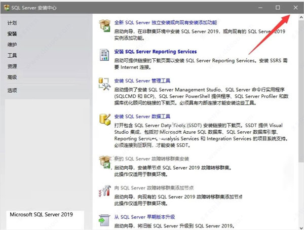Select the 选项 sidebar entry

click(x=12, y=90)
